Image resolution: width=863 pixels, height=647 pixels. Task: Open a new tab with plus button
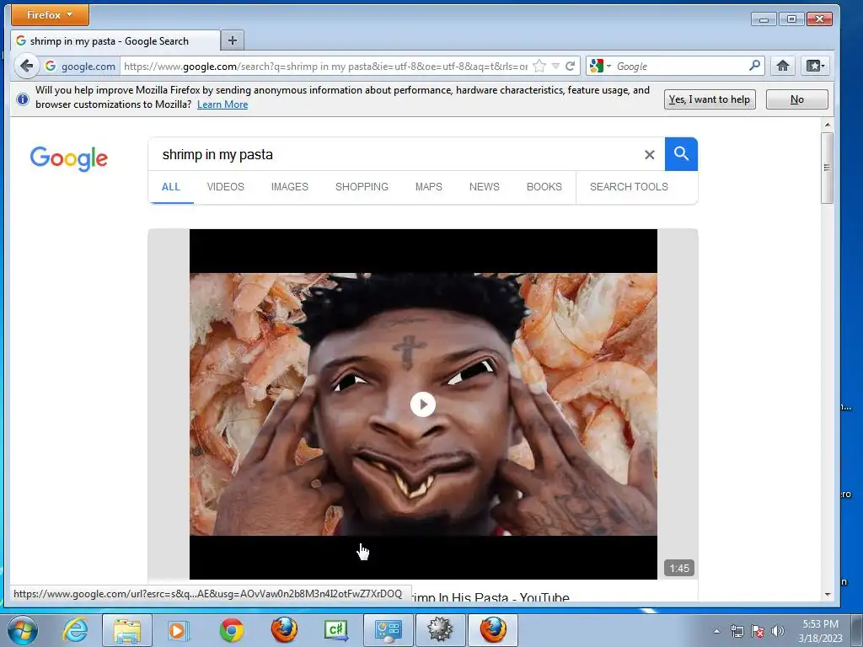tap(233, 40)
